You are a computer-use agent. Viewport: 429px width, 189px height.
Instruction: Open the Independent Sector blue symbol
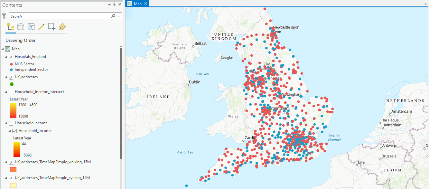(x=12, y=70)
